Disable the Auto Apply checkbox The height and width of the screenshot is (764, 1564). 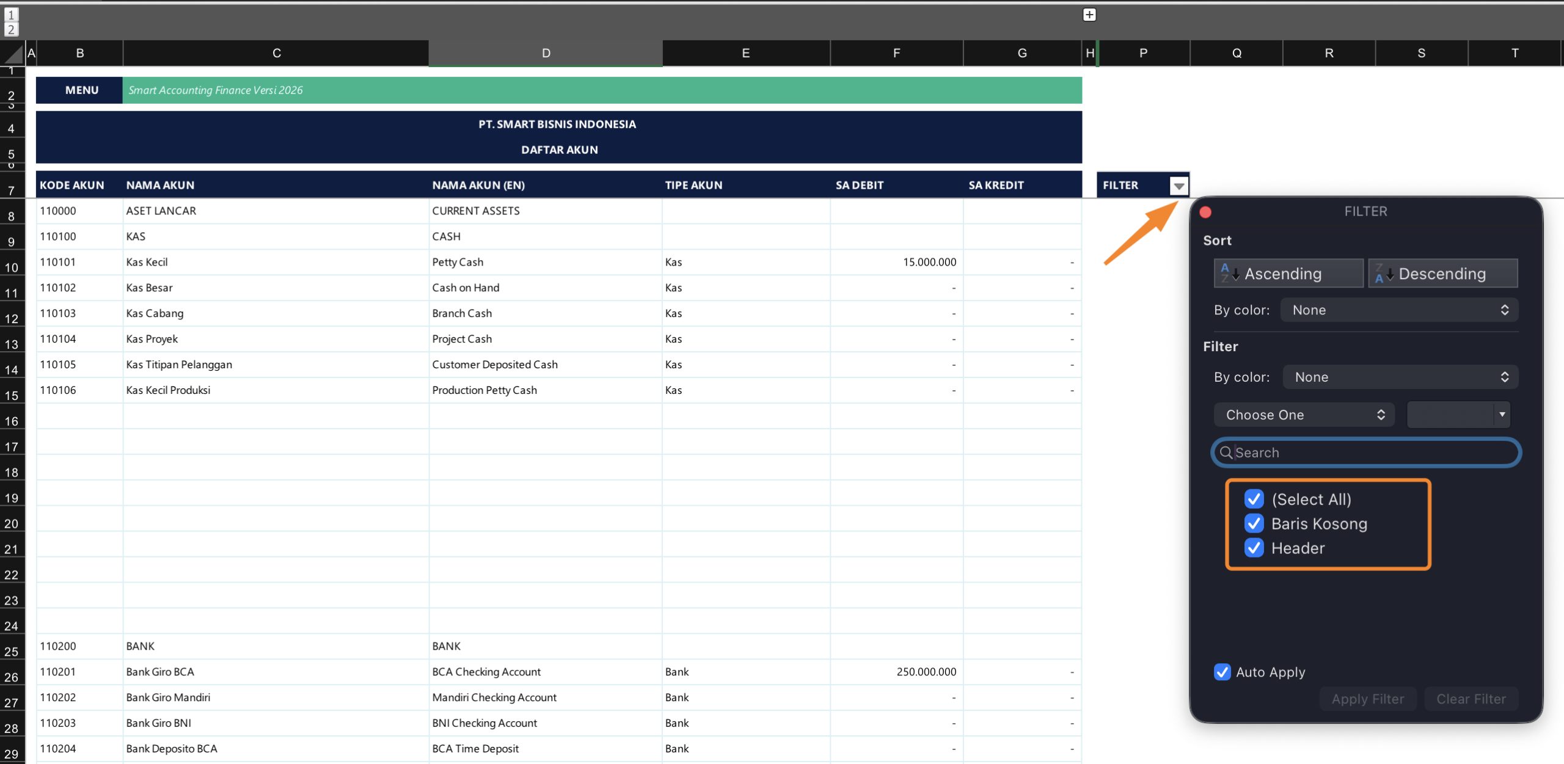pyautogui.click(x=1222, y=672)
